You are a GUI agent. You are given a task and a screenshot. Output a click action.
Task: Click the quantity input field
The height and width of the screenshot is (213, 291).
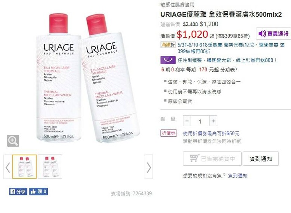[x=200, y=121]
